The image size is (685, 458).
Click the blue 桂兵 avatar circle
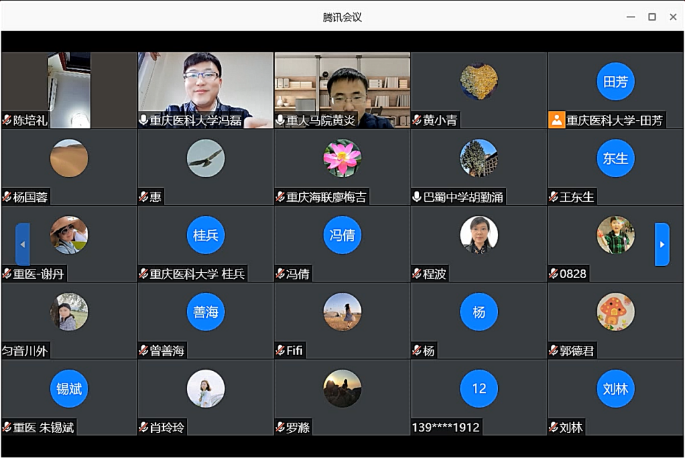coord(206,235)
